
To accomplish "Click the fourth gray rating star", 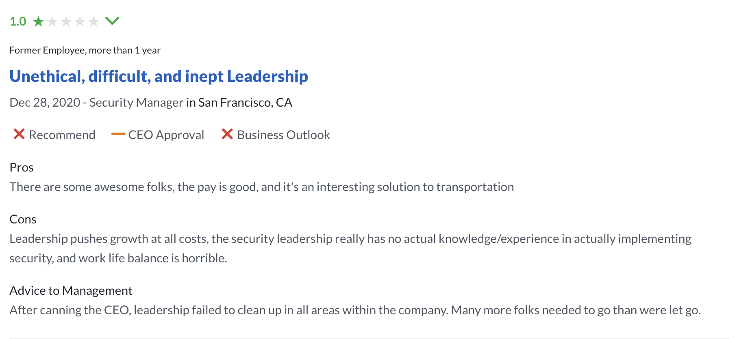I will 80,21.
